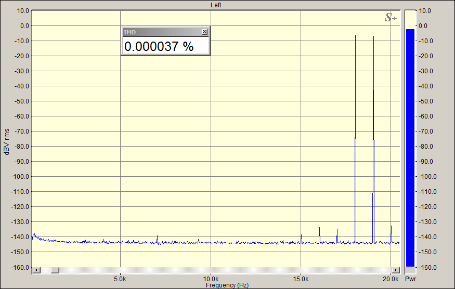Click the right scroll arrow on frequency scrollbar
This screenshot has height=289, width=455.
(x=396, y=270)
